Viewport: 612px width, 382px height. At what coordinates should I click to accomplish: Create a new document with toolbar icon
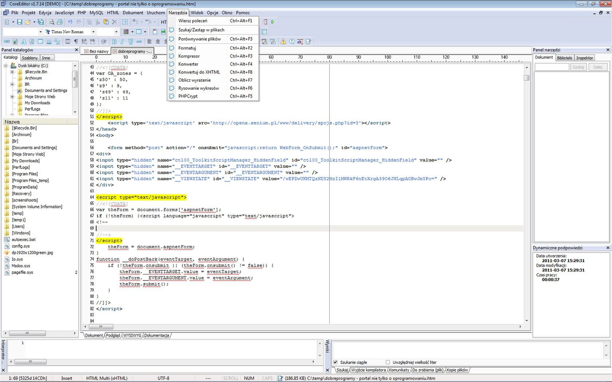tap(7, 22)
